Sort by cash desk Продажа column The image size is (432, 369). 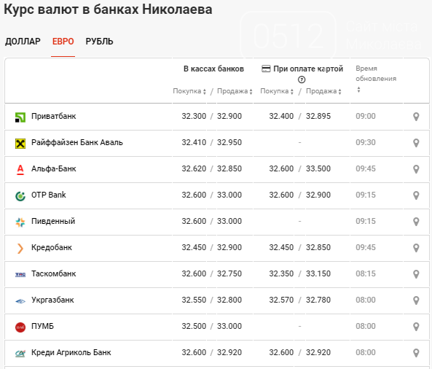pyautogui.click(x=235, y=91)
